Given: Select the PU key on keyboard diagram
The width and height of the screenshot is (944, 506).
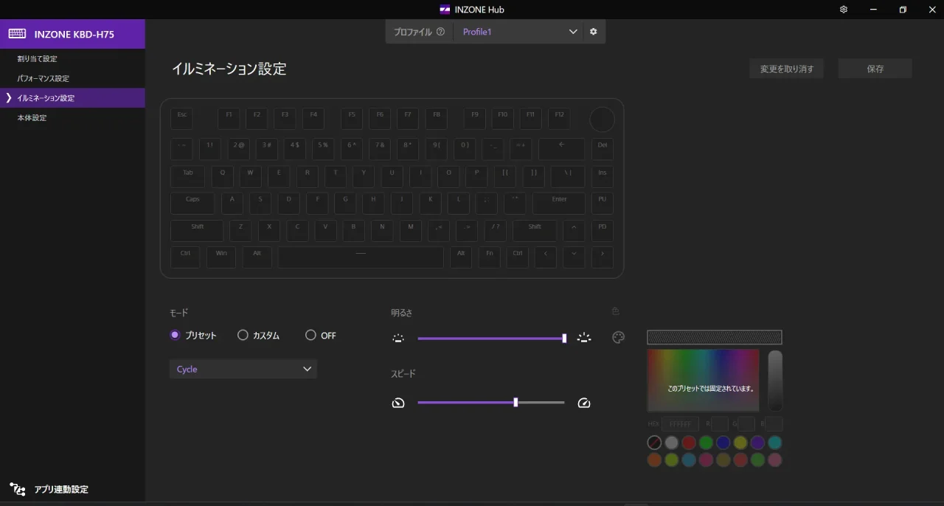Looking at the screenshot, I should point(602,203).
